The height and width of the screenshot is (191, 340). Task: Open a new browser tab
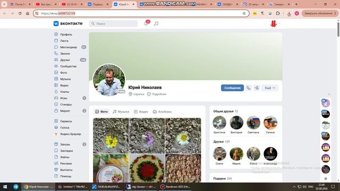[x=296, y=4]
